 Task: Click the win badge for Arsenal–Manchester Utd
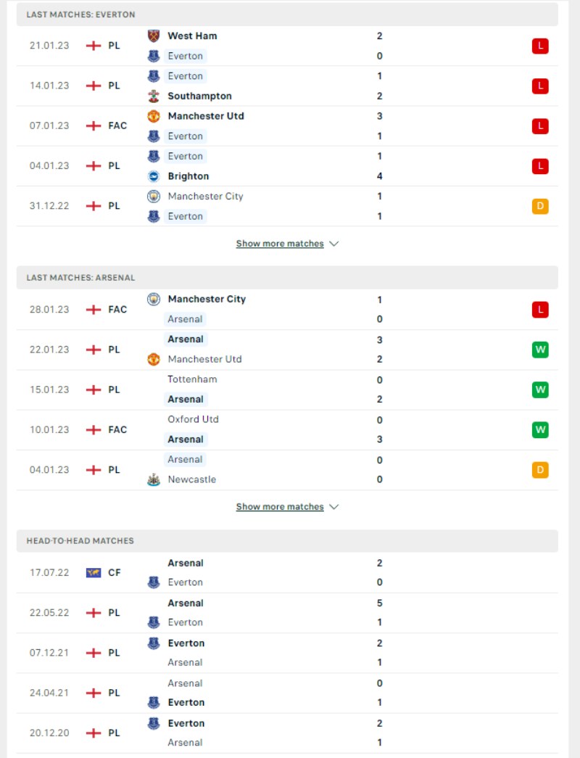[540, 350]
